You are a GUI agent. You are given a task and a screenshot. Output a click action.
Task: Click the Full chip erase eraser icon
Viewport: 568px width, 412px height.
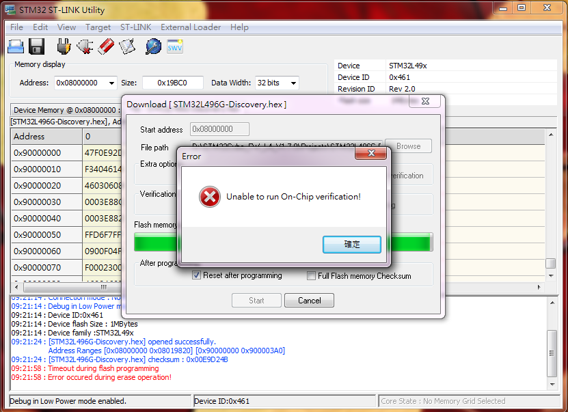coord(106,46)
